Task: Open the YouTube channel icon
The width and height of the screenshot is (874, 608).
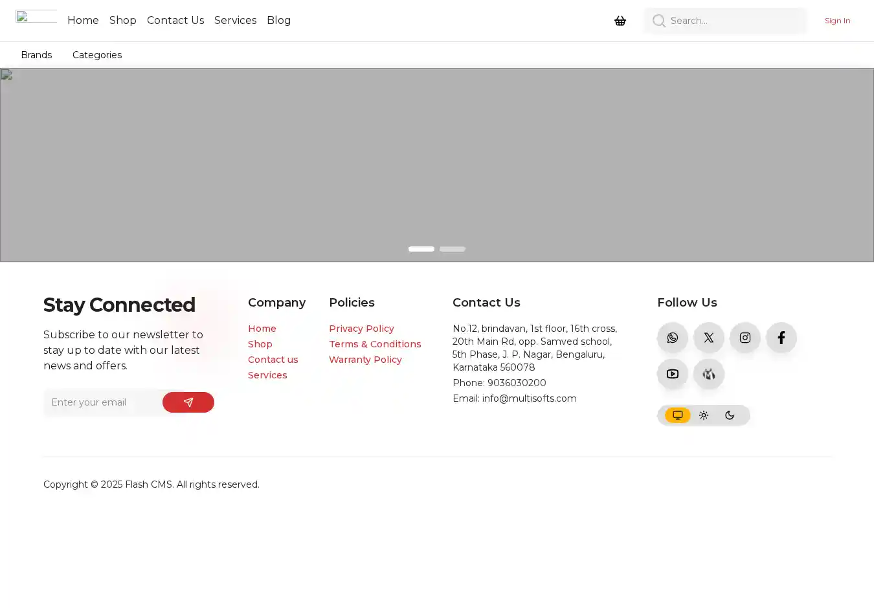Action: (x=673, y=374)
